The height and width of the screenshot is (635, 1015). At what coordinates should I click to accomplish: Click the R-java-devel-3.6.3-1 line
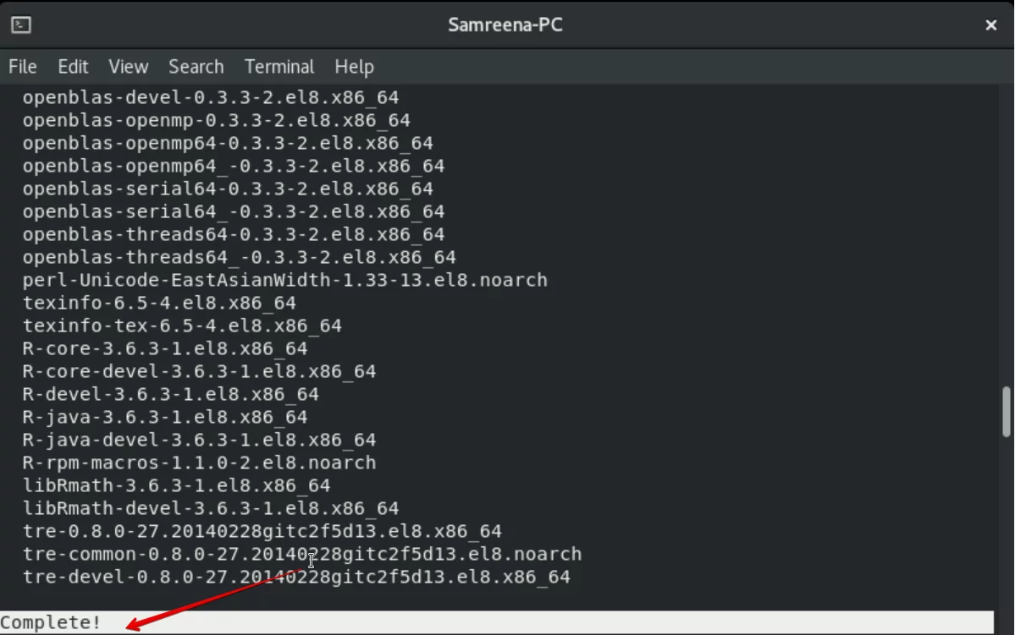(x=200, y=440)
